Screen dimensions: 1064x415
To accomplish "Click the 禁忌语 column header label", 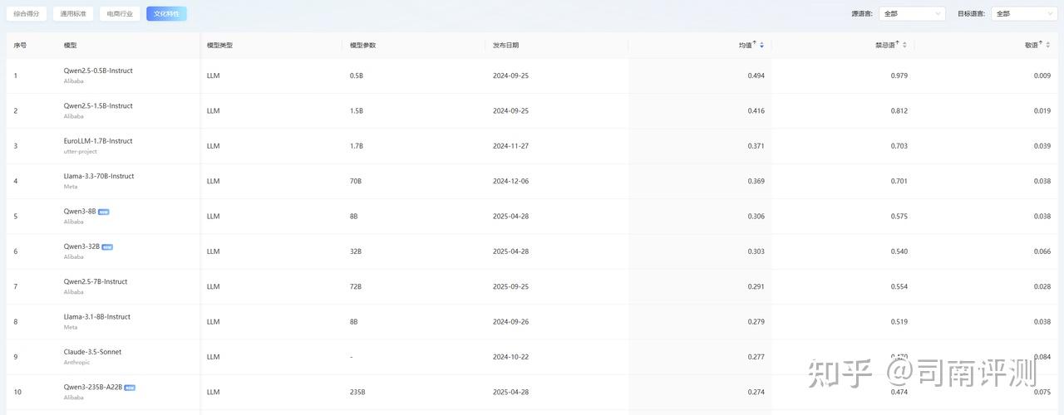I will (x=885, y=45).
